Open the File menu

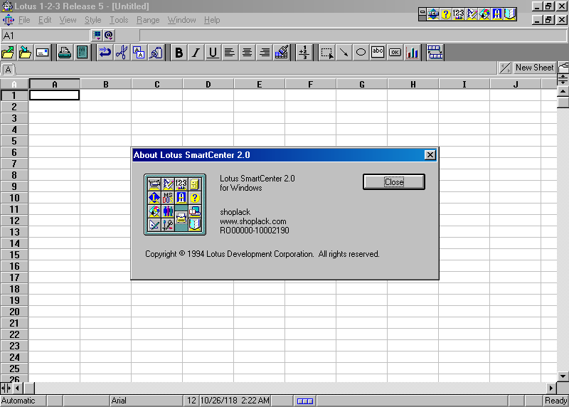(24, 20)
